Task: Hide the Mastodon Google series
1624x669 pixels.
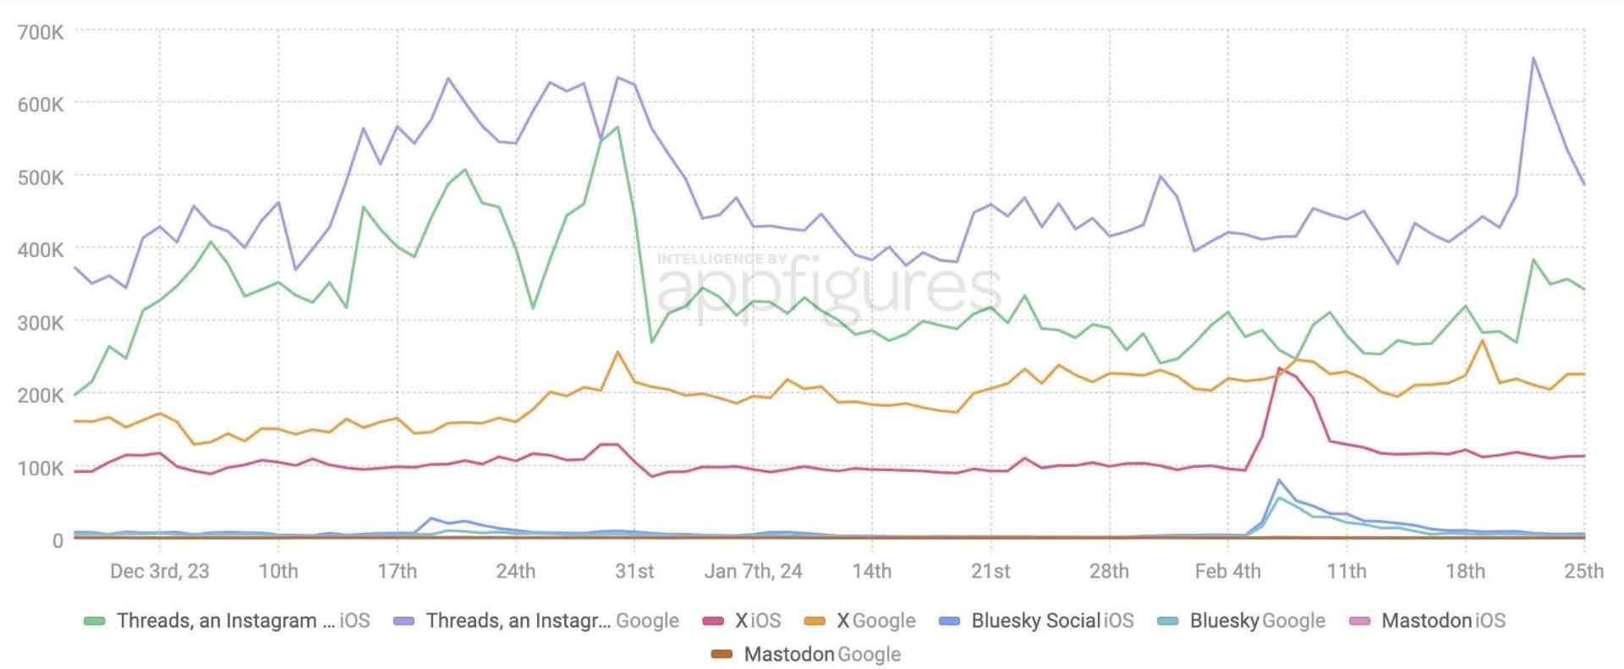Action: click(x=806, y=655)
